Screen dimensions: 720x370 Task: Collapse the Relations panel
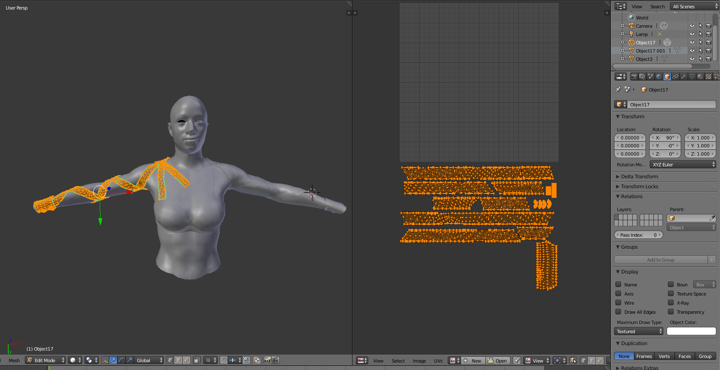click(x=631, y=196)
